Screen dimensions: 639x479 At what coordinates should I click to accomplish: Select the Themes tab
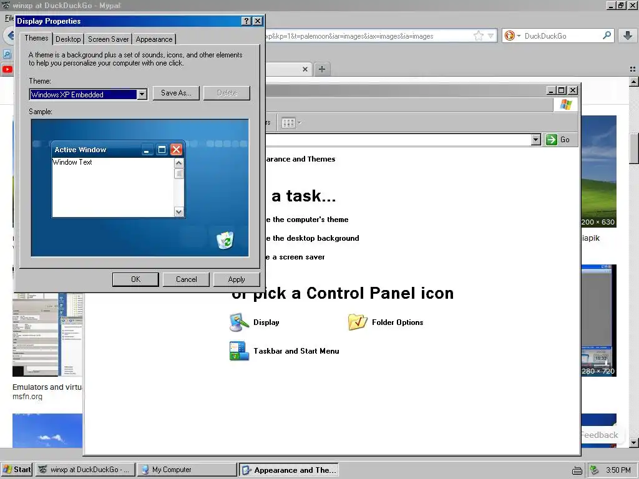36,38
